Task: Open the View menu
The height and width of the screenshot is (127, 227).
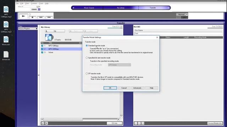Action: pos(27,4)
